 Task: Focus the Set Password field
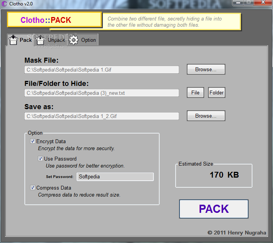coord(115,176)
